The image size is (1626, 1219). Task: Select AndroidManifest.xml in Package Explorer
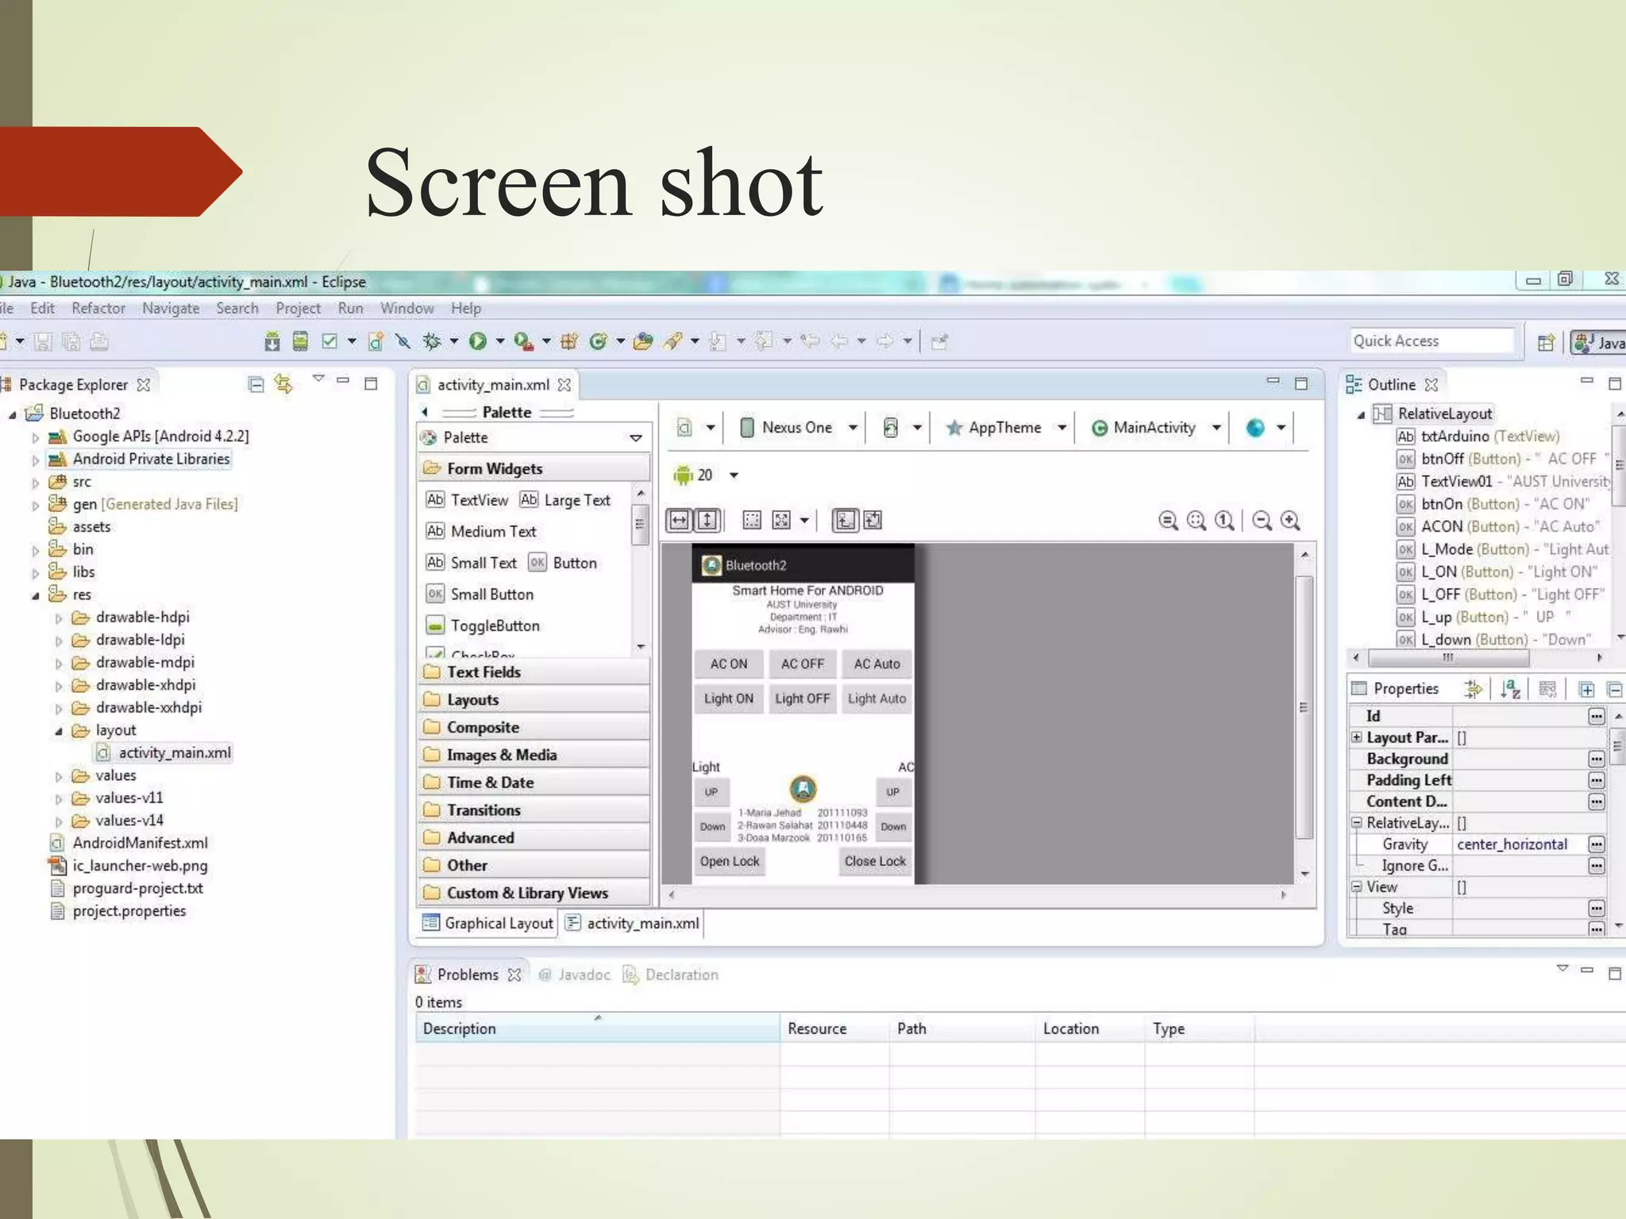129,843
